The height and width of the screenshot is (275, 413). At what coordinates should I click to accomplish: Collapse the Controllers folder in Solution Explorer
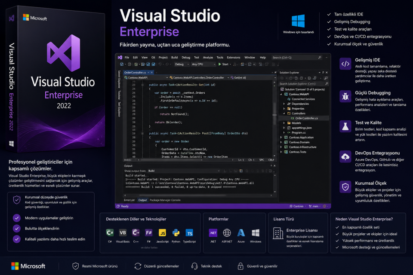coord(284,113)
